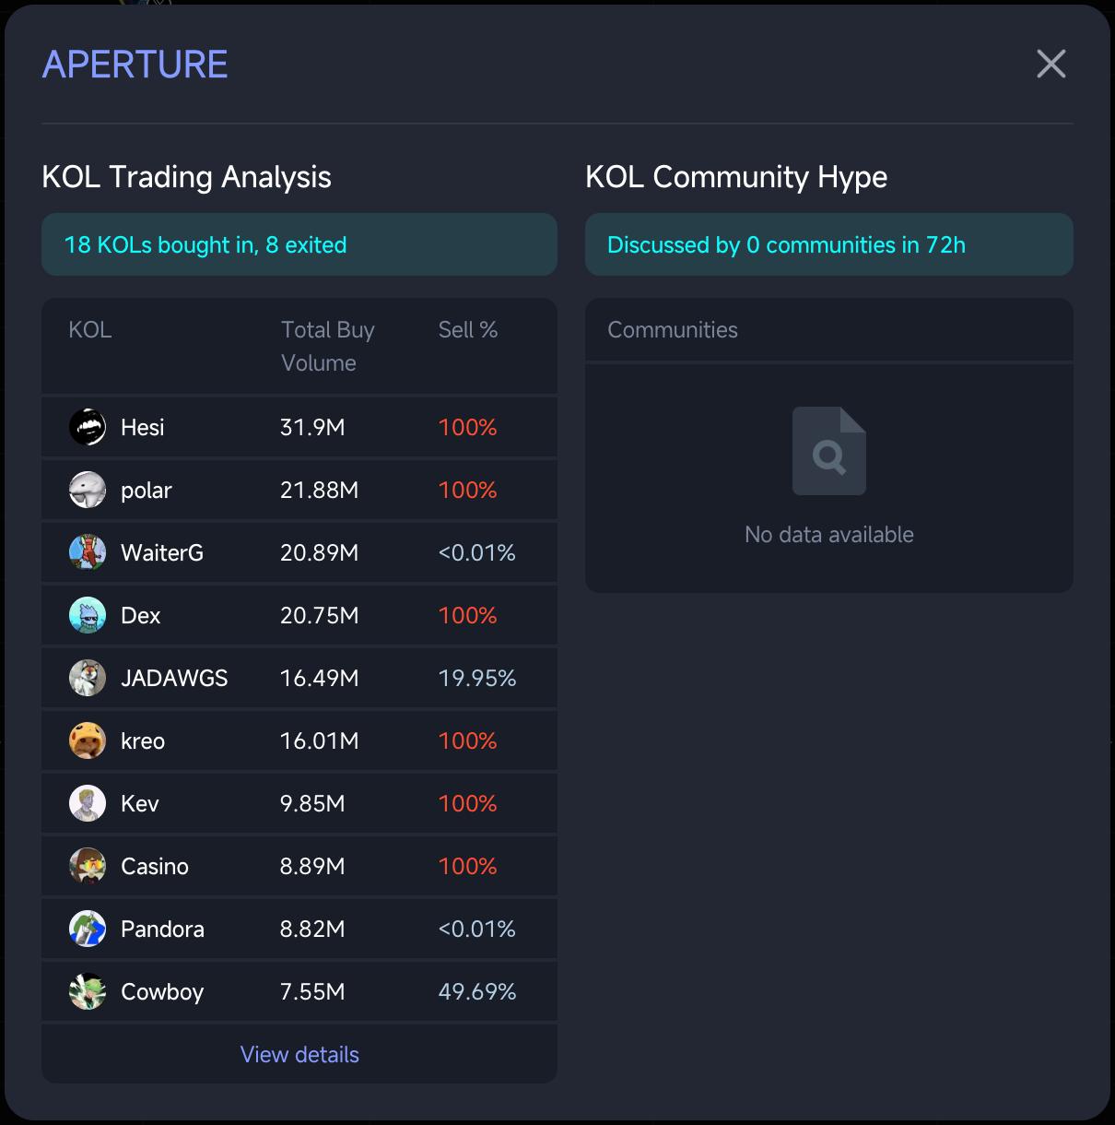The width and height of the screenshot is (1115, 1125).
Task: Click Pandora's avatar icon
Action: tap(88, 929)
